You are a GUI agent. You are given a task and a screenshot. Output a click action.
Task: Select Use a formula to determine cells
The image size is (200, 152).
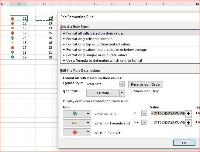[x=130, y=61]
